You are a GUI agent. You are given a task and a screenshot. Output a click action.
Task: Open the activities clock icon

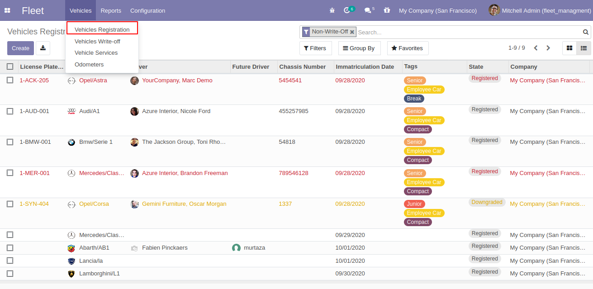point(347,10)
